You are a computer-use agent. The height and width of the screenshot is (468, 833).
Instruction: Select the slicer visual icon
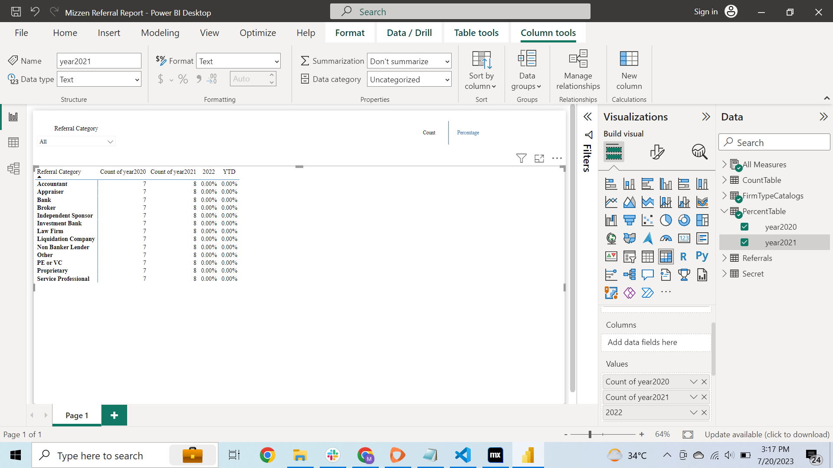629,257
